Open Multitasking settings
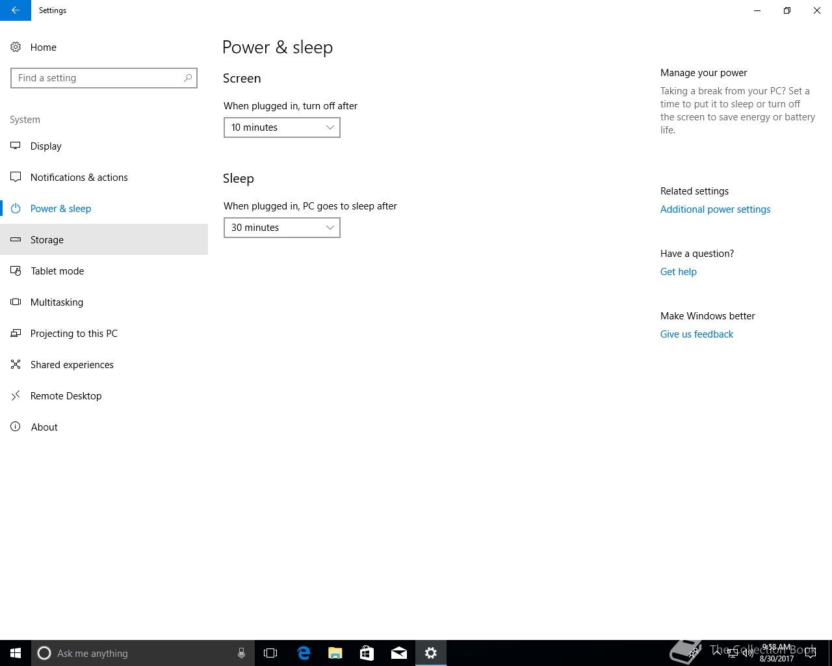The width and height of the screenshot is (832, 666). tap(104, 302)
